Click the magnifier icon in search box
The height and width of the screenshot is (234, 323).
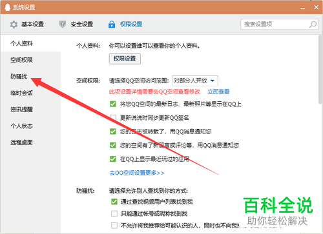(x=313, y=24)
